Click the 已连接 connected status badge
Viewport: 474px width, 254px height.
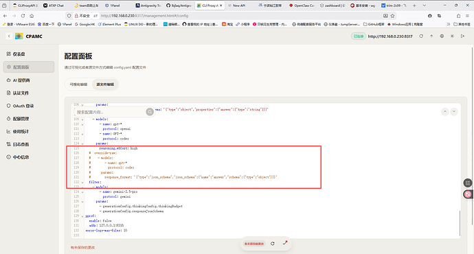click(359, 36)
